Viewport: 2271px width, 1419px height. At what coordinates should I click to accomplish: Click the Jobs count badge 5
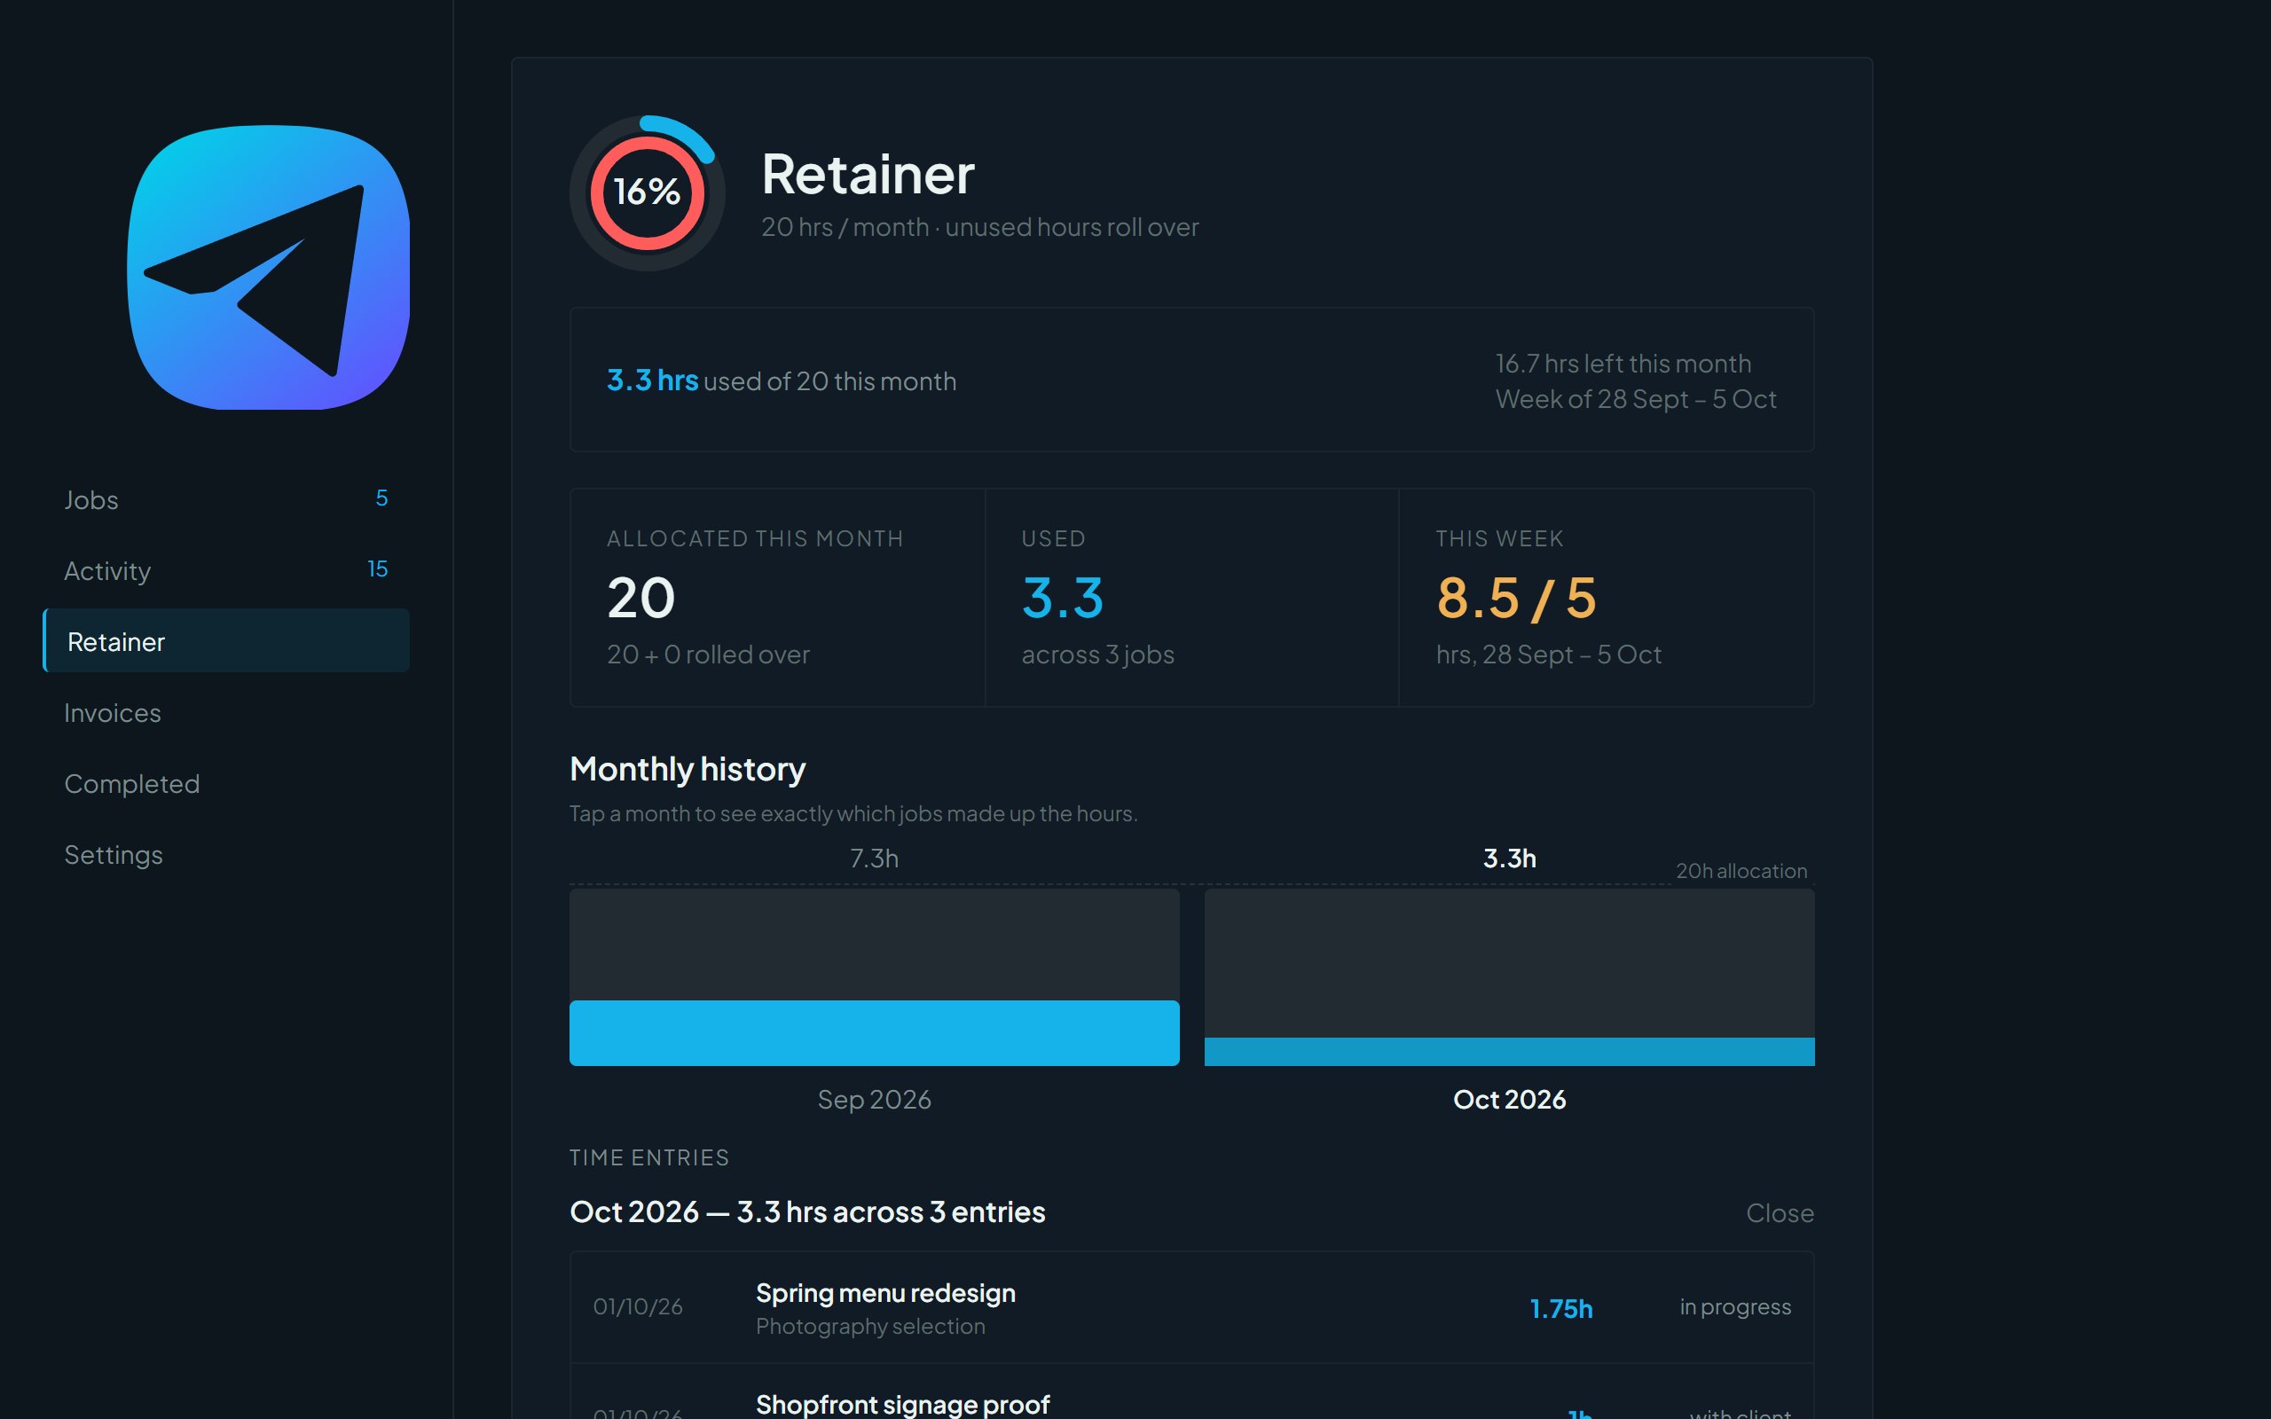coord(382,498)
